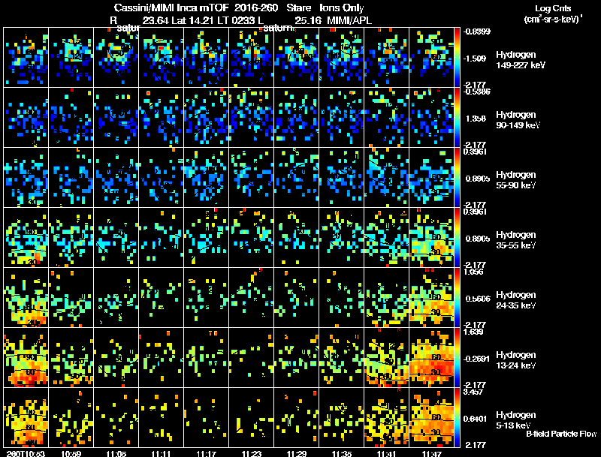Click the color bar beside Hydrogen 5-13 keV

[457, 417]
